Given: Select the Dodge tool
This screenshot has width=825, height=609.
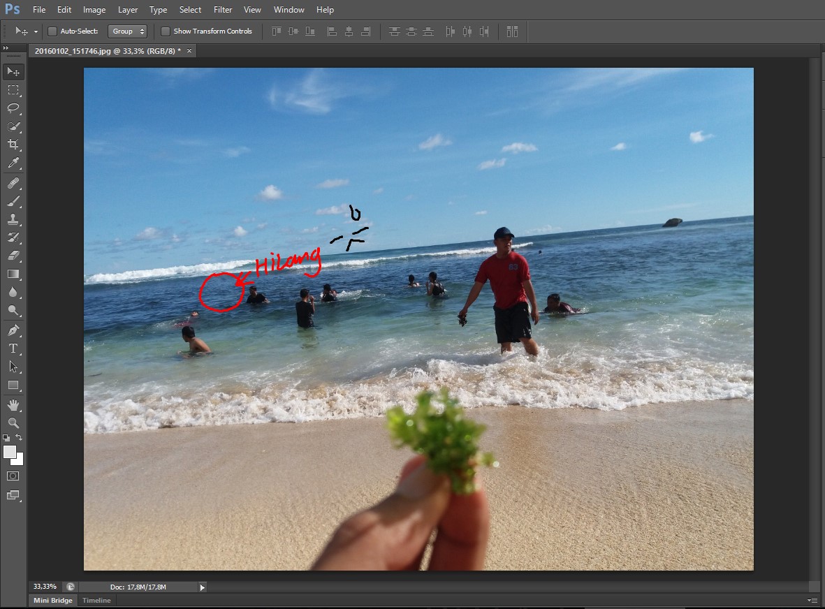Looking at the screenshot, I should (13, 310).
